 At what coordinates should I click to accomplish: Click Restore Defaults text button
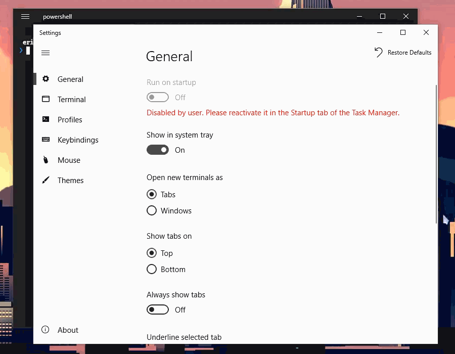click(x=409, y=53)
